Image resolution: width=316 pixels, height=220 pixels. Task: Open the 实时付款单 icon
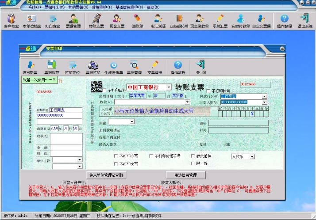tap(241, 21)
